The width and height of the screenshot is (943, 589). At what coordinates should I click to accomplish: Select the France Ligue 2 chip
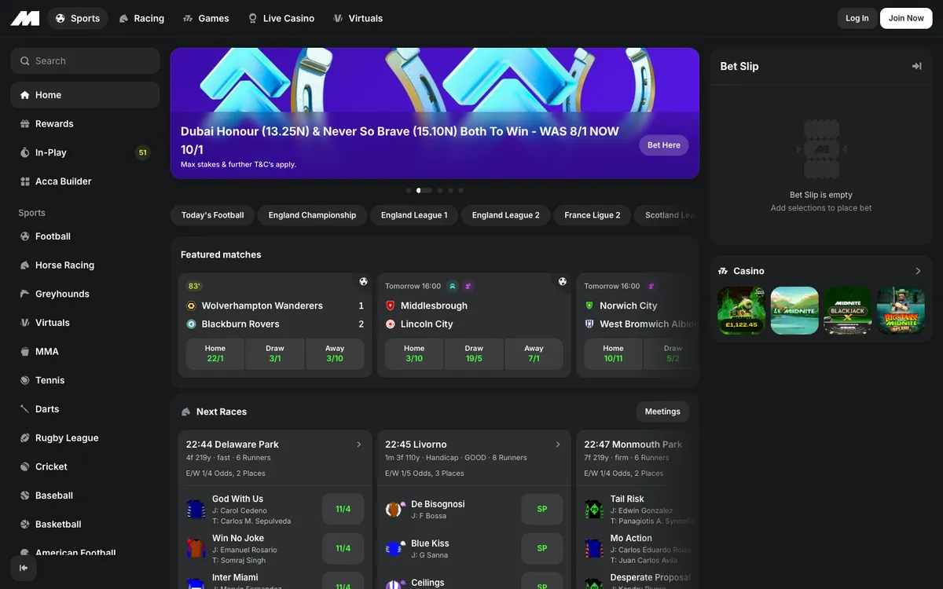pyautogui.click(x=593, y=215)
